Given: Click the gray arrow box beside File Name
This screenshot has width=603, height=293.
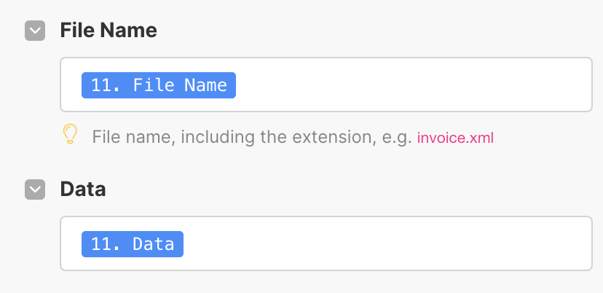Looking at the screenshot, I should click(35, 31).
